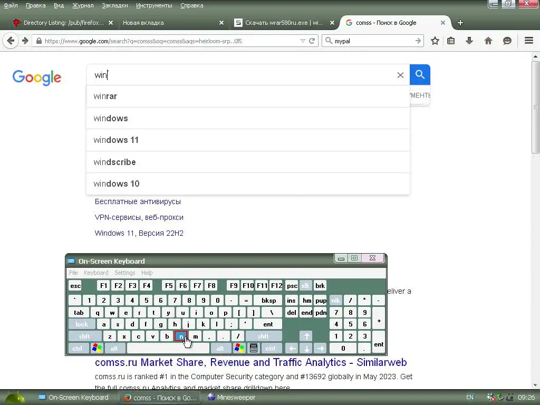Viewport: 540px width, 405px height.
Task: Click the chat smiley toolbar icon
Action: click(507, 41)
